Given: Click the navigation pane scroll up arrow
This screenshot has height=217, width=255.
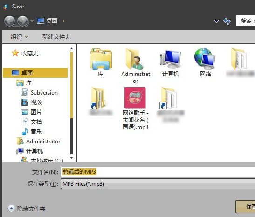Looking at the screenshot, I should tap(71, 49).
